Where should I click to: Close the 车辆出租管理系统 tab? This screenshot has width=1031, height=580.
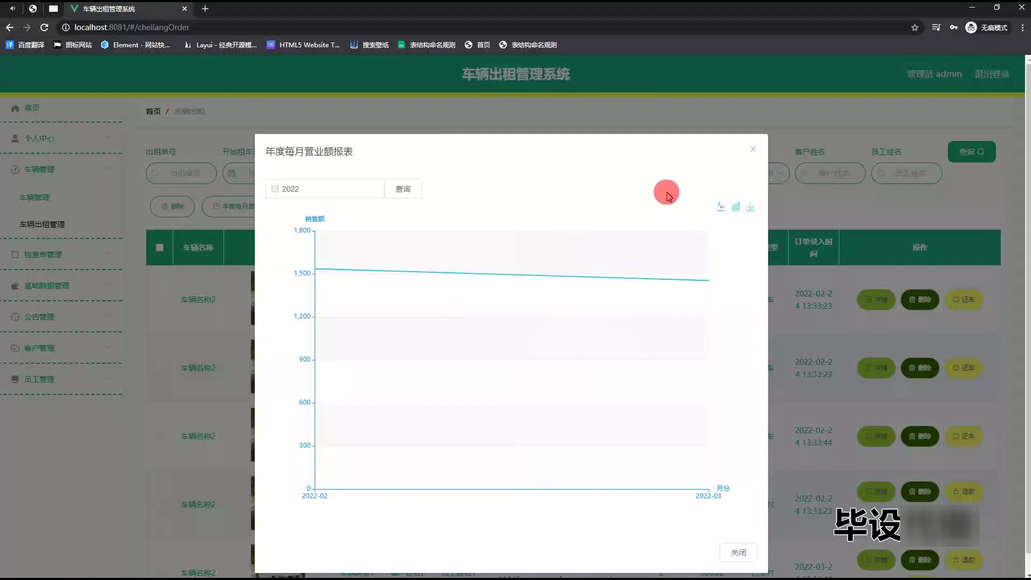[185, 9]
